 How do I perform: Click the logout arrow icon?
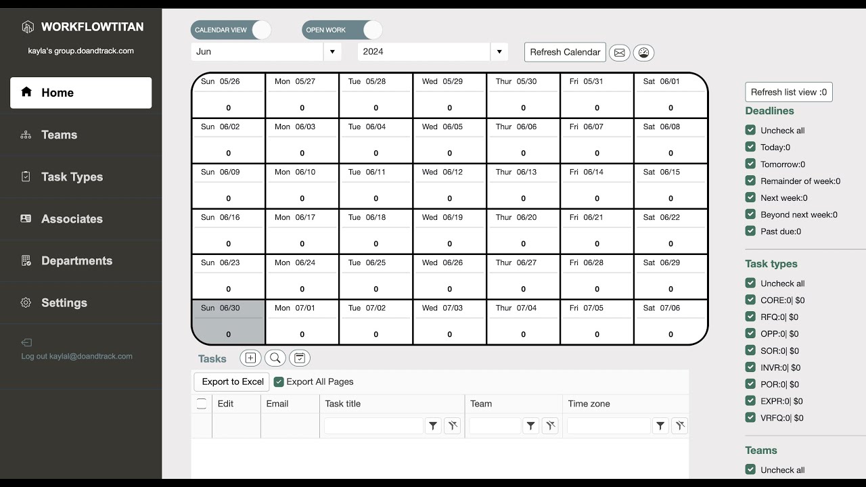pyautogui.click(x=26, y=342)
